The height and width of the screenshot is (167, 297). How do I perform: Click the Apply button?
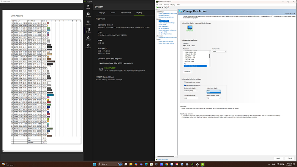(x=278, y=158)
